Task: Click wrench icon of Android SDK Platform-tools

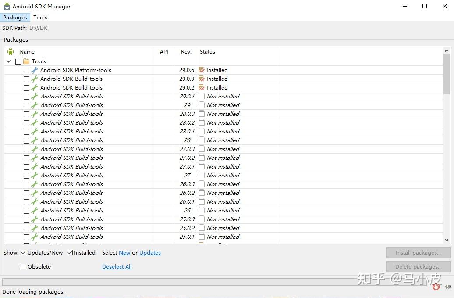Action: 35,70
